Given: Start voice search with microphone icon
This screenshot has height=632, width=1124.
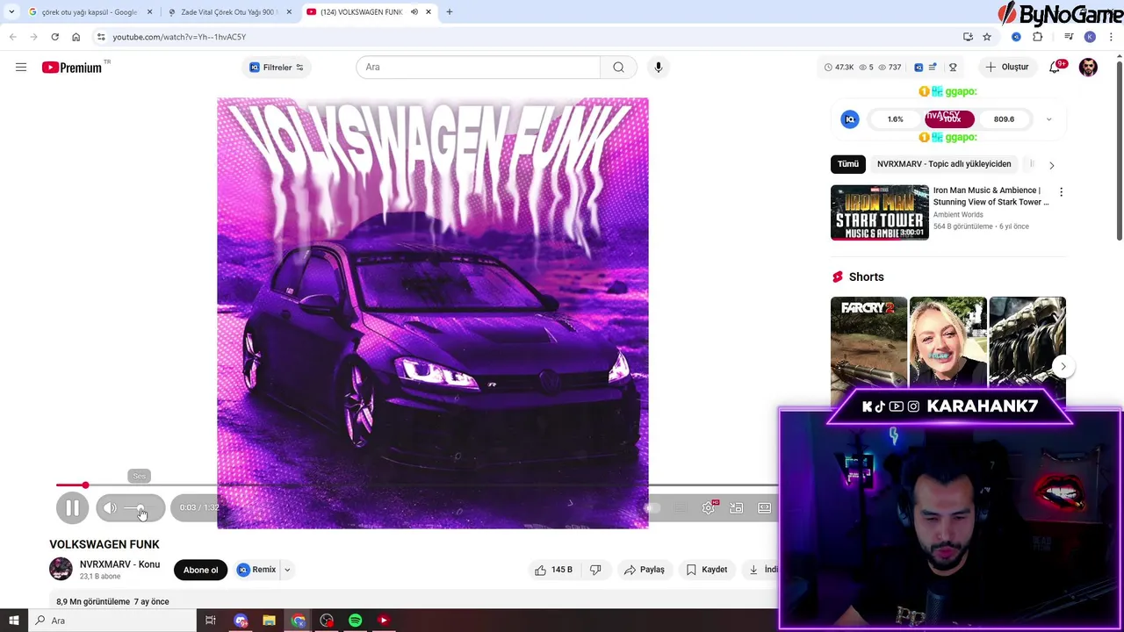Looking at the screenshot, I should coord(658,68).
